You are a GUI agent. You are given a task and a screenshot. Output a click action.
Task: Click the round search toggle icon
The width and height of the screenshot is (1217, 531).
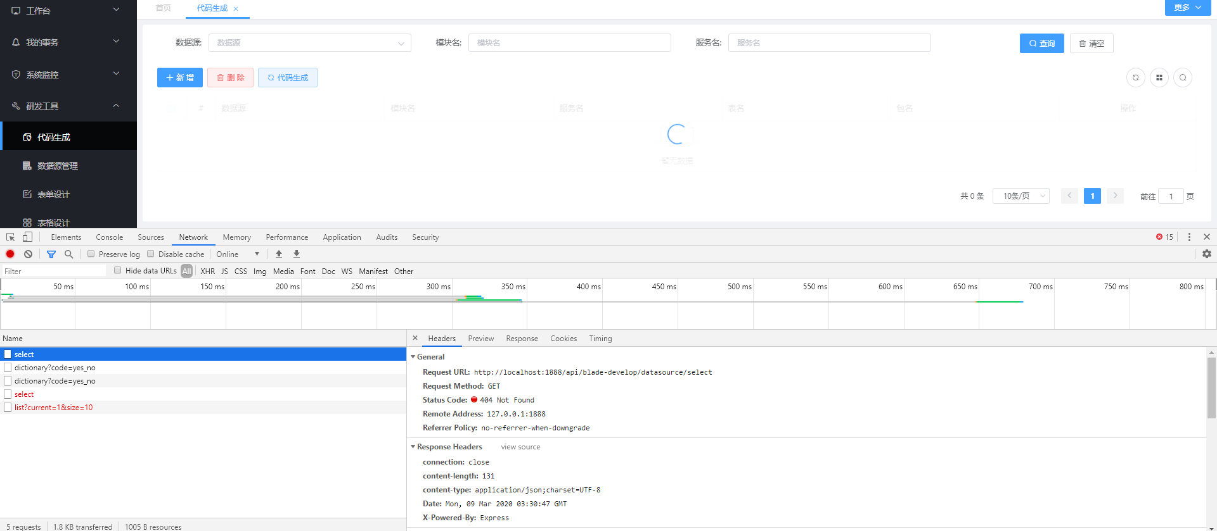pos(1183,78)
